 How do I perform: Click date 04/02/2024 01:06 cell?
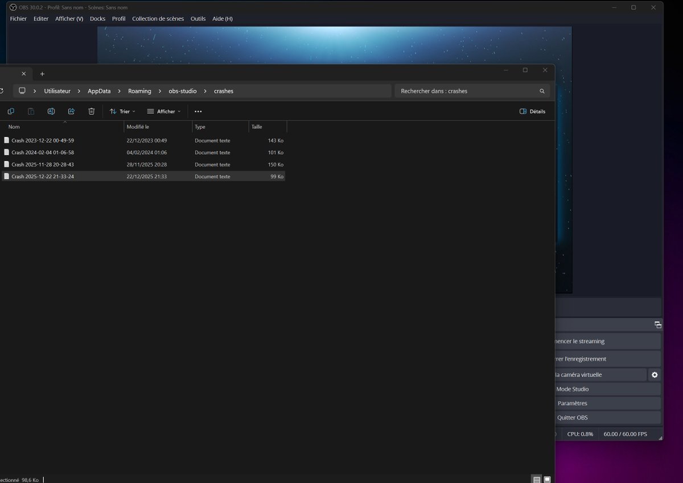tap(147, 152)
